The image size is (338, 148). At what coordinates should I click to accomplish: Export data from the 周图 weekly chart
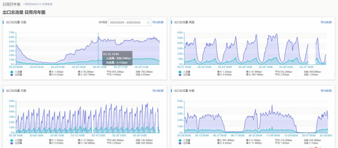(325, 22)
